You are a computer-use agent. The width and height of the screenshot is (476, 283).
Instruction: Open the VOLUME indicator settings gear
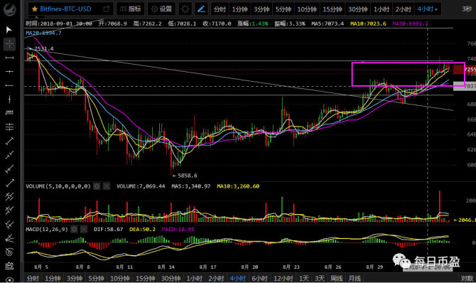(x=97, y=186)
